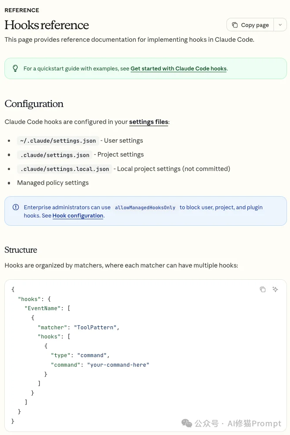Click the Hooks reference page title
290x435 pixels.
47,25
